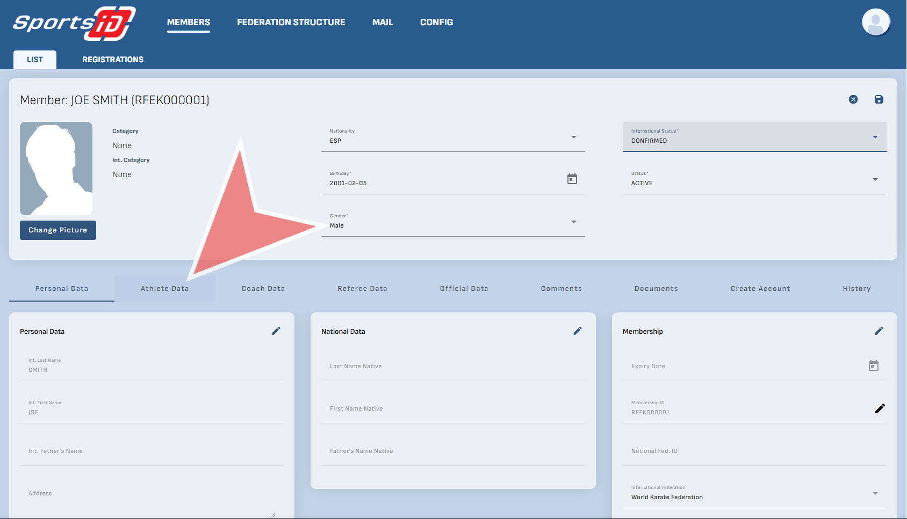Click the Last Name Native field
Image resolution: width=907 pixels, height=519 pixels.
click(x=452, y=367)
